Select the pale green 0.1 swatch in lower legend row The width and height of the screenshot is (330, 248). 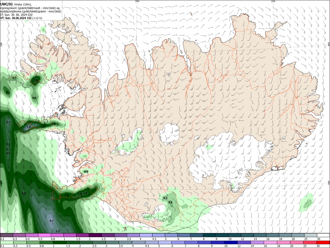(7, 242)
